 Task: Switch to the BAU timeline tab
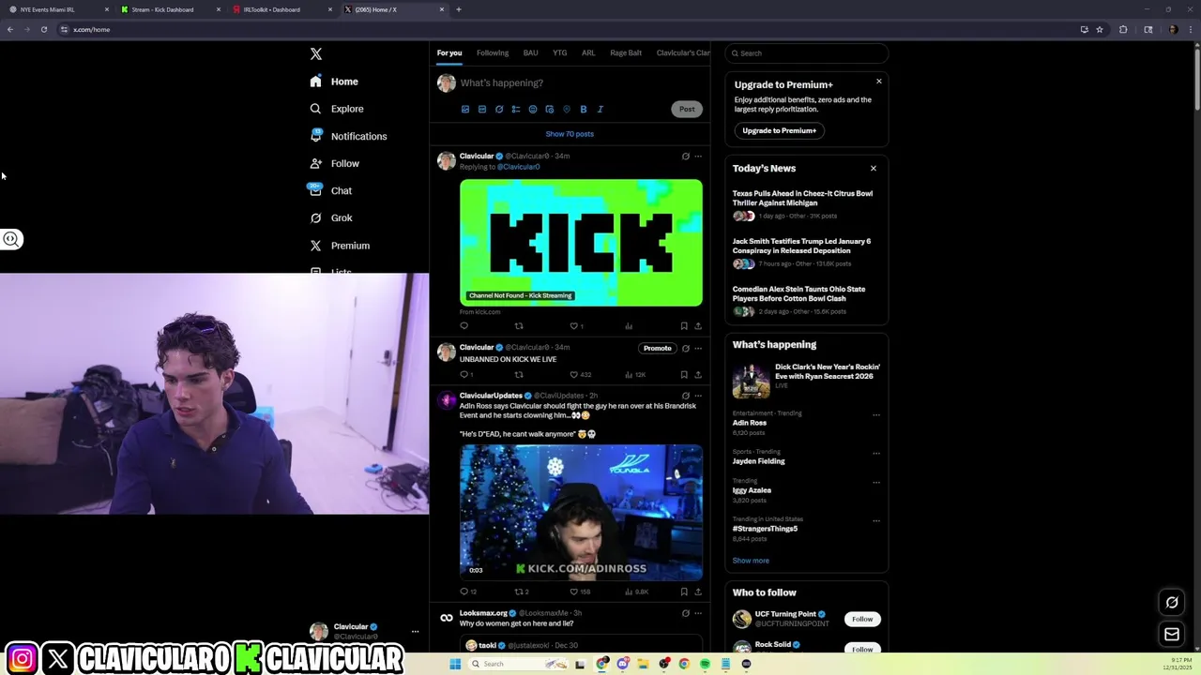click(530, 52)
